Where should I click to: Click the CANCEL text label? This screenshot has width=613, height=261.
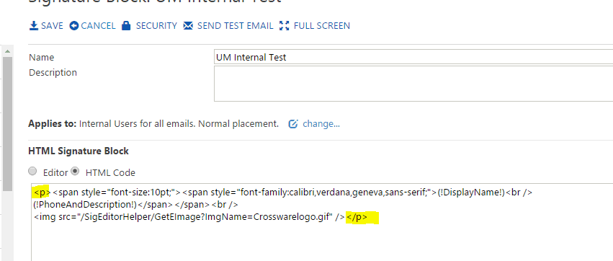tap(98, 26)
